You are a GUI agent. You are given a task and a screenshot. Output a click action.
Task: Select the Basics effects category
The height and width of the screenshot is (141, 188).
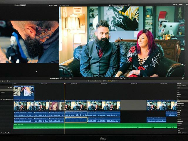(179, 97)
